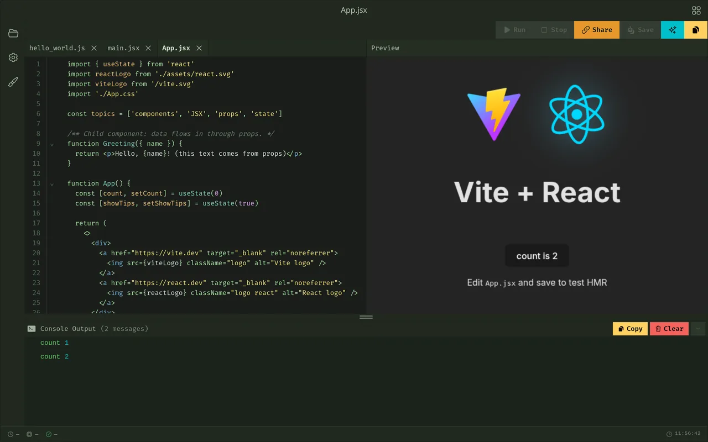Collapse the console panel with chevron
This screenshot has width=708, height=442.
(698, 329)
